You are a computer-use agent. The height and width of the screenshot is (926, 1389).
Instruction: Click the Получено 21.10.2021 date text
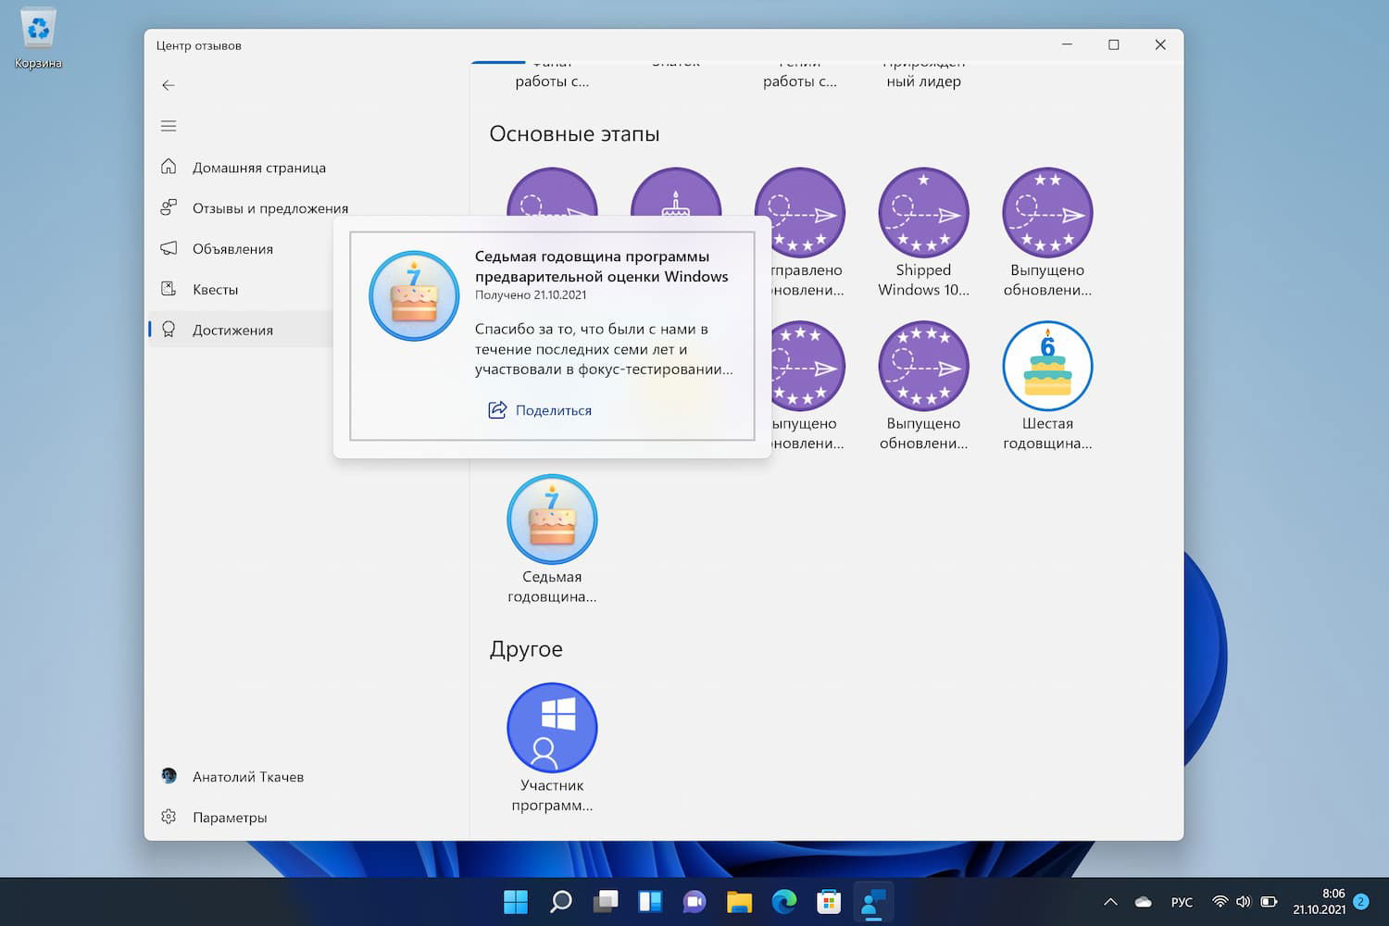pyautogui.click(x=531, y=295)
